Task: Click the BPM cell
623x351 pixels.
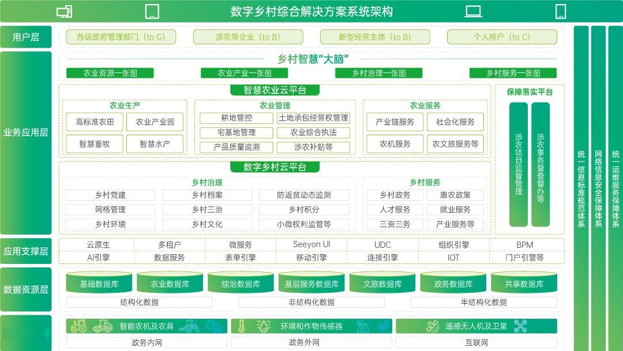Action: tap(524, 245)
